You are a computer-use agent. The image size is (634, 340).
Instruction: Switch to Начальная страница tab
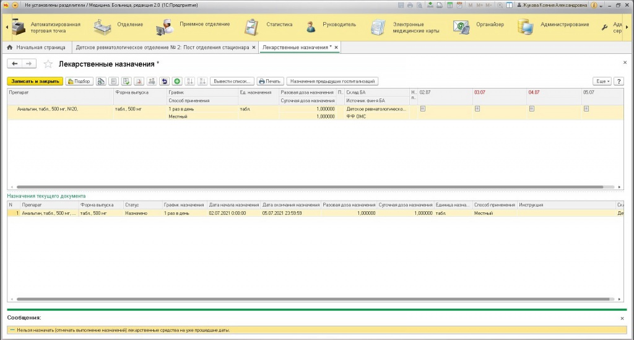click(37, 47)
